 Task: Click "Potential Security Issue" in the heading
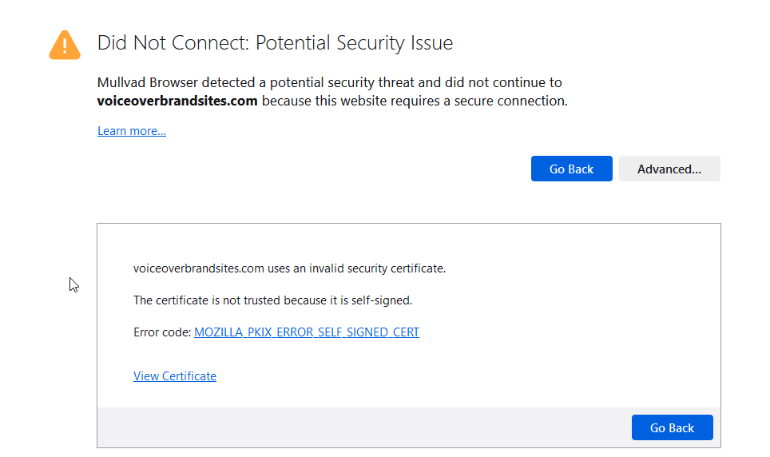pos(354,43)
